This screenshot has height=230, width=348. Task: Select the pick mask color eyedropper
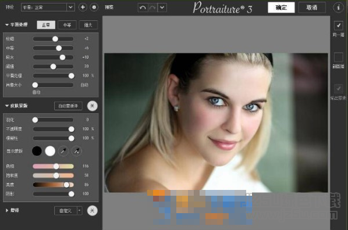pos(63,151)
